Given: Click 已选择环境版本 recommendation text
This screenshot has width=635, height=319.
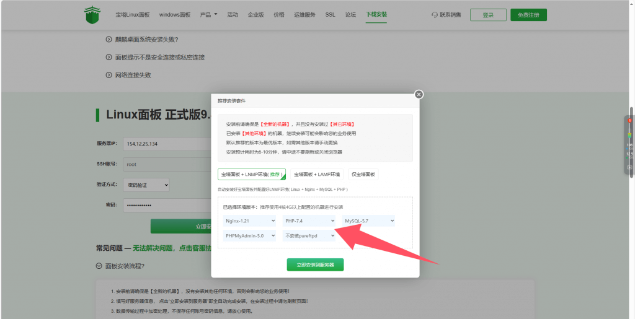Looking at the screenshot, I should pos(283,207).
